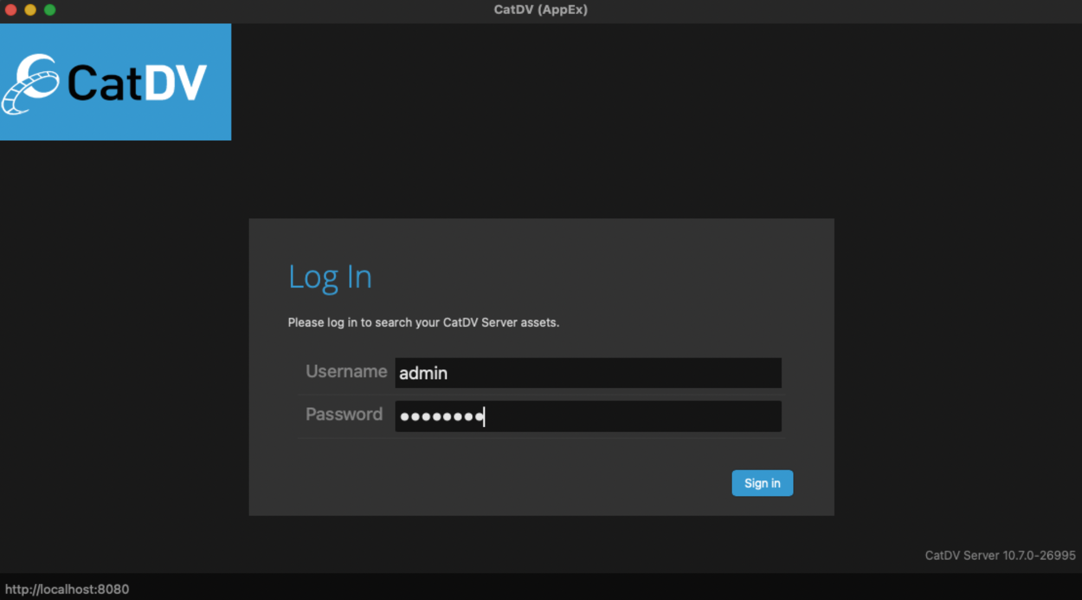1082x600 pixels.
Task: Click the CatDV Server 10.7.0-26995 version text
Action: point(1000,555)
